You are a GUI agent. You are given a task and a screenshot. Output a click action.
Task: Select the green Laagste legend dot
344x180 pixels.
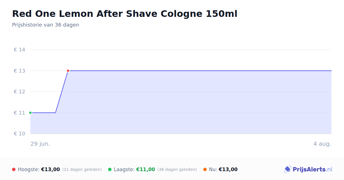(110, 169)
